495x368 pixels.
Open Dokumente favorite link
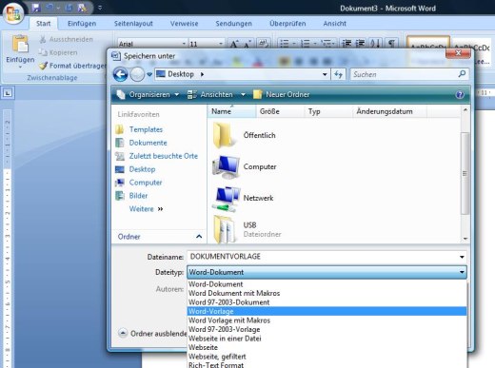[x=148, y=143]
